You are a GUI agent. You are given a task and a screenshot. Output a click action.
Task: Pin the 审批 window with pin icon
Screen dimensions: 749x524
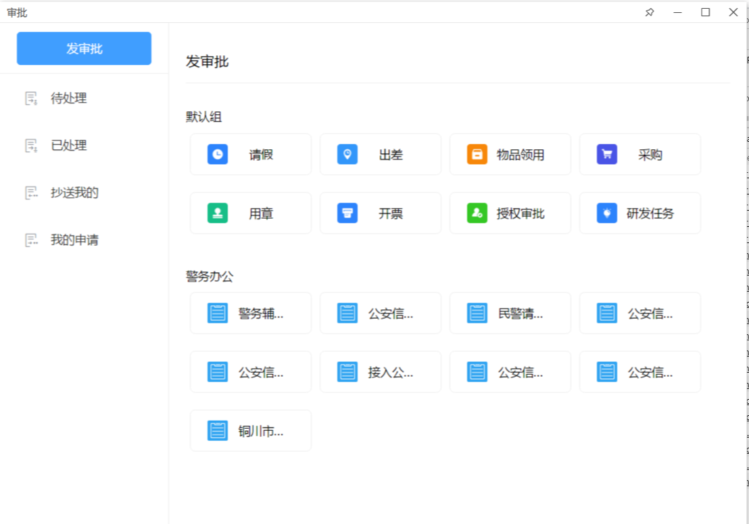point(650,12)
